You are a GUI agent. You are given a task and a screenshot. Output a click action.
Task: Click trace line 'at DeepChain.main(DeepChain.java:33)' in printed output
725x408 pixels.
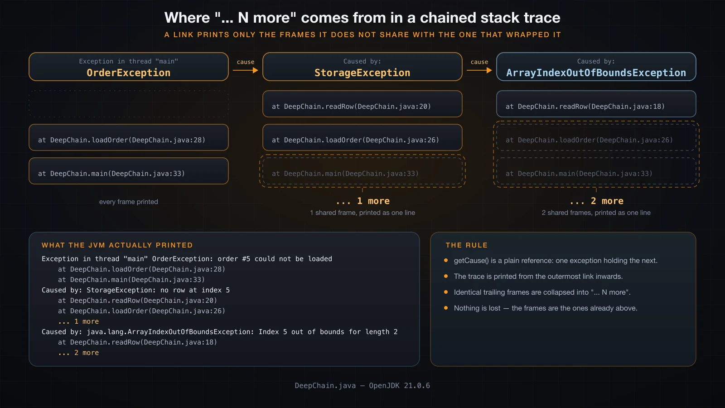coord(131,280)
